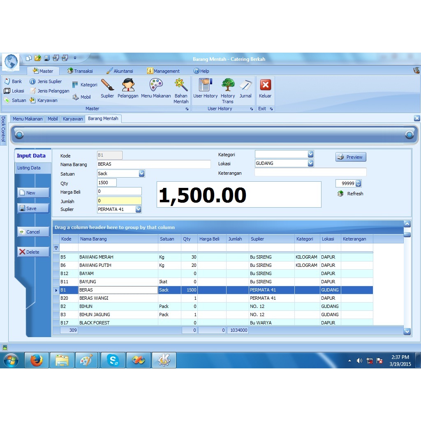This screenshot has width=421, height=421.
Task: Switch to the Transaksi ribbon tab
Action: pos(81,71)
